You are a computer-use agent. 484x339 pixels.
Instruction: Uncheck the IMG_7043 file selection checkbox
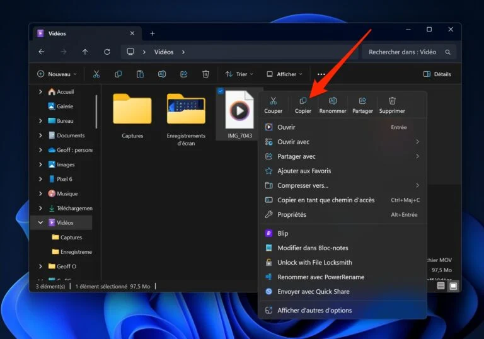[221, 92]
